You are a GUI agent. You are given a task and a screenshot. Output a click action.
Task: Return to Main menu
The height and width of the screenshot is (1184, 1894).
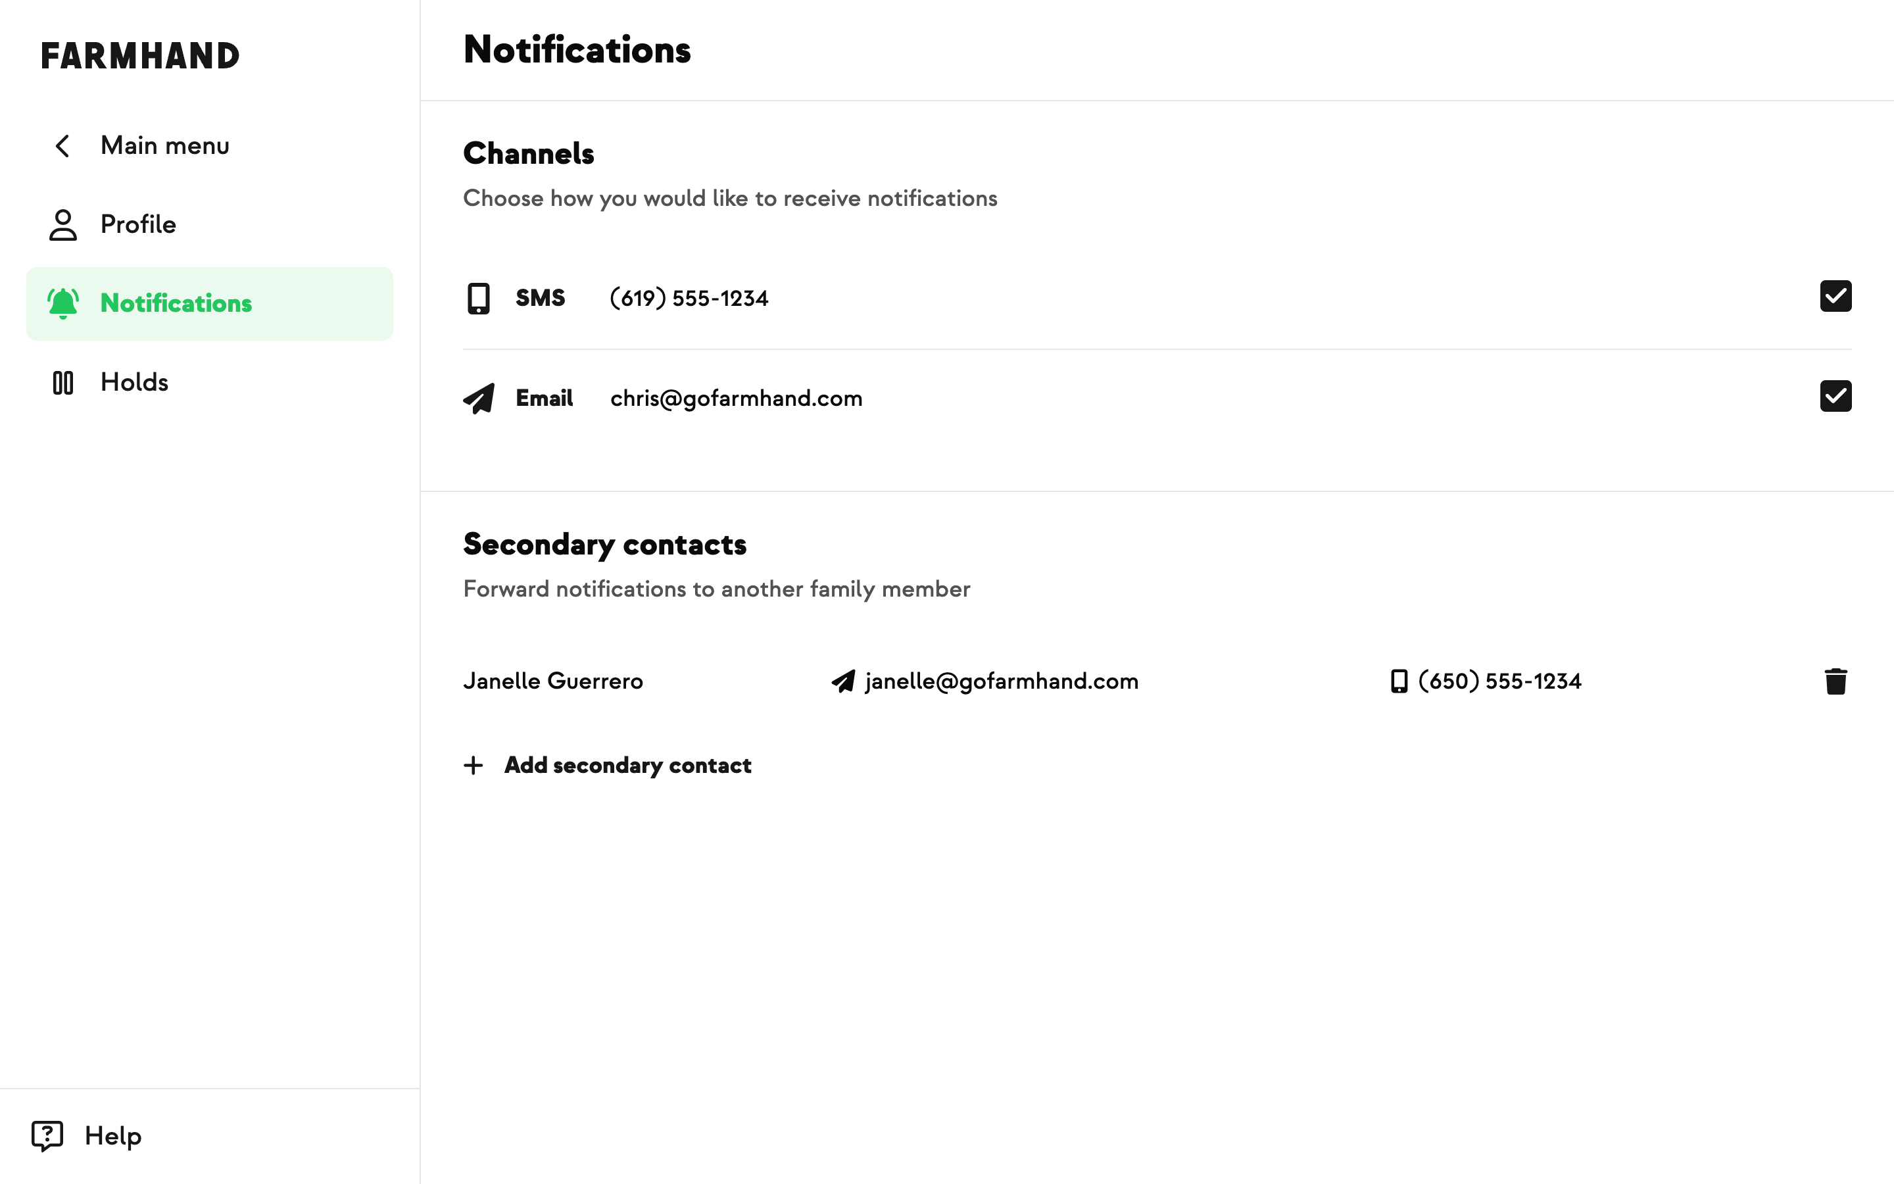tap(164, 145)
